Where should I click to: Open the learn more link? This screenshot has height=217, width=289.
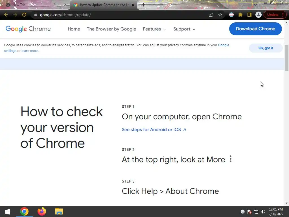[x=30, y=51]
